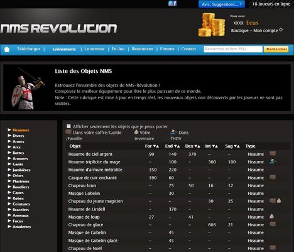The image size is (294, 252).
Task: Click the yellow Rechercher button
Action: pyautogui.click(x=276, y=49)
